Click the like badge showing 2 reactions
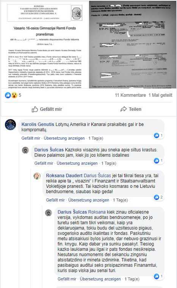 coord(158,197)
